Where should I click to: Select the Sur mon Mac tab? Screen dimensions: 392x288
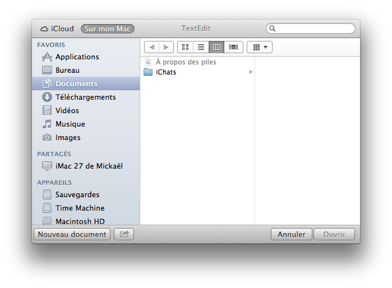[x=108, y=29]
